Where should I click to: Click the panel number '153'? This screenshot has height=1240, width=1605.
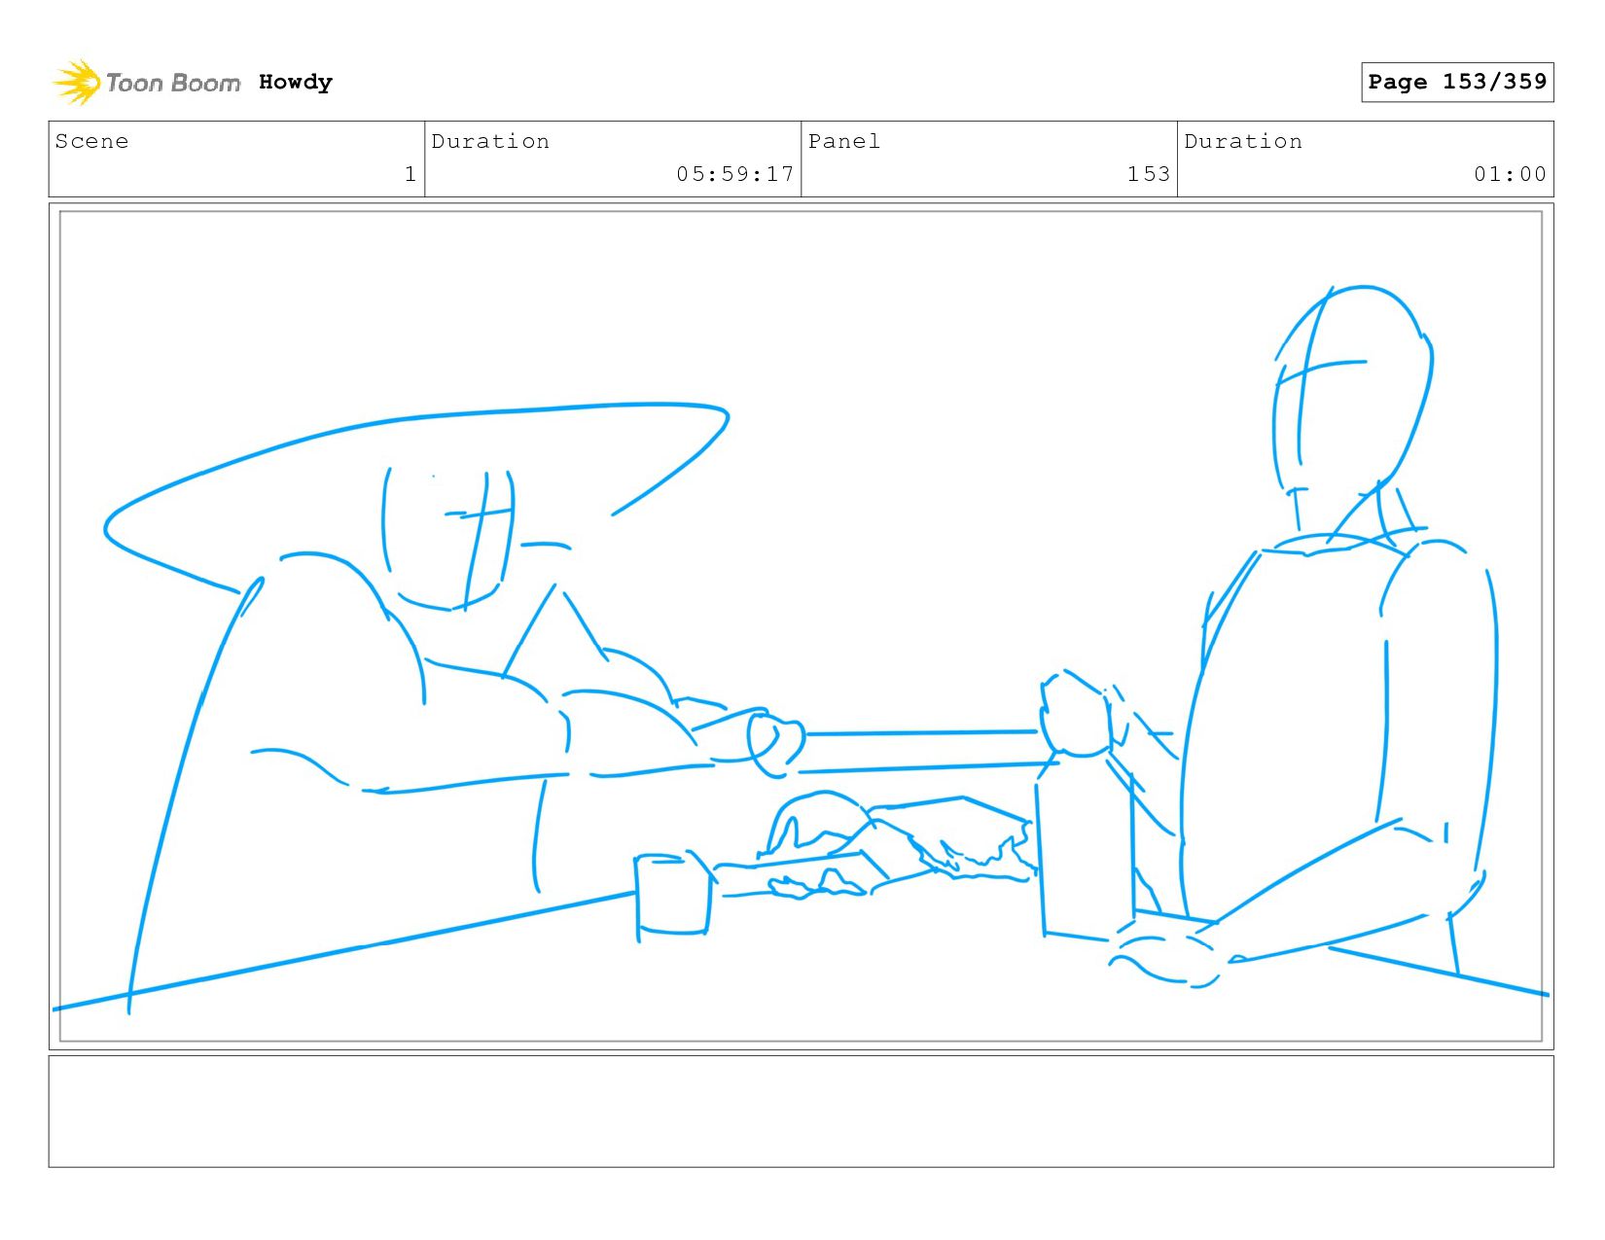1149,174
